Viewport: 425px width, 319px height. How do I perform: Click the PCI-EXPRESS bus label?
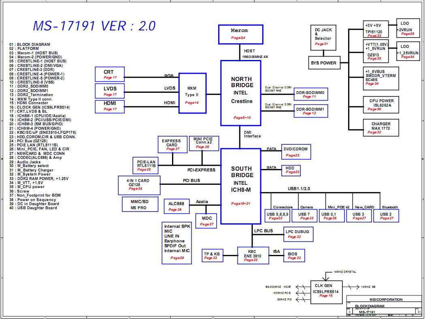pos(202,170)
